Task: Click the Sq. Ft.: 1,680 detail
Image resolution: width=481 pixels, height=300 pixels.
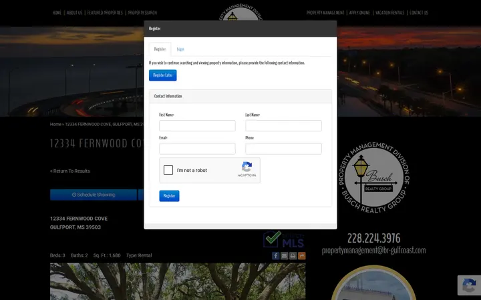Action: pos(107,255)
